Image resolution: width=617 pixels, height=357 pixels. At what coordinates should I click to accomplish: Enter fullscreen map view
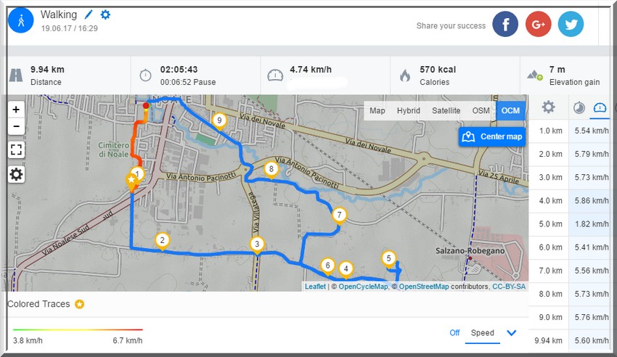point(16,149)
